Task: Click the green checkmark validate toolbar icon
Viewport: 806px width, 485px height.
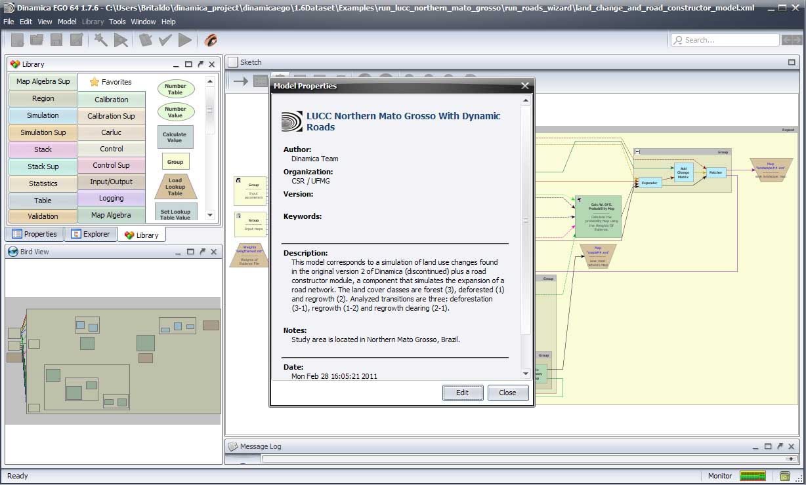Action: [165, 40]
